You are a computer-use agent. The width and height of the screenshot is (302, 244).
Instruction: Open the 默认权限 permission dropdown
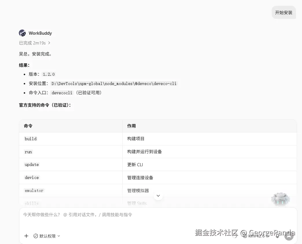[47, 236]
